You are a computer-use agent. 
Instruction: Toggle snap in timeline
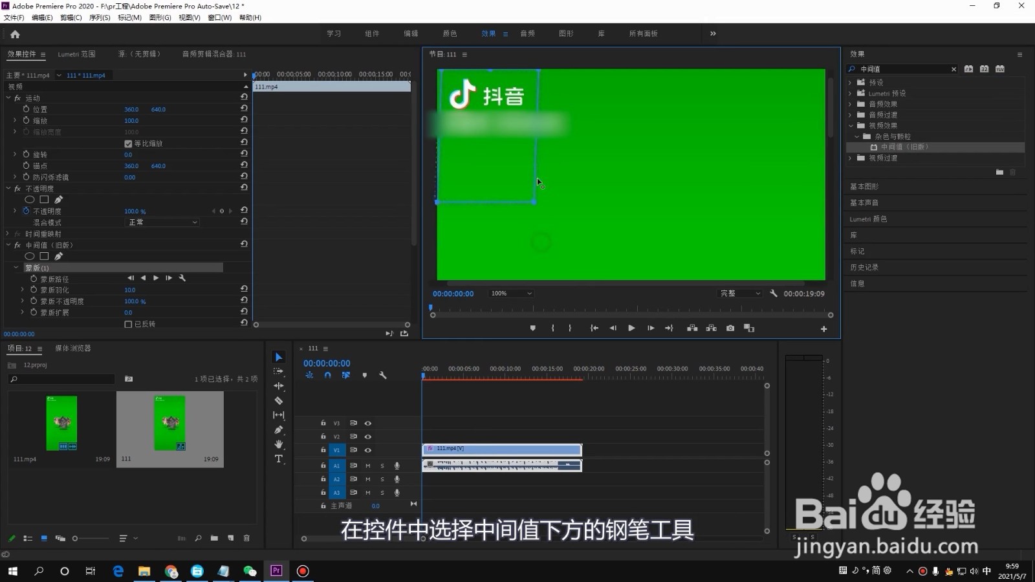pos(328,375)
